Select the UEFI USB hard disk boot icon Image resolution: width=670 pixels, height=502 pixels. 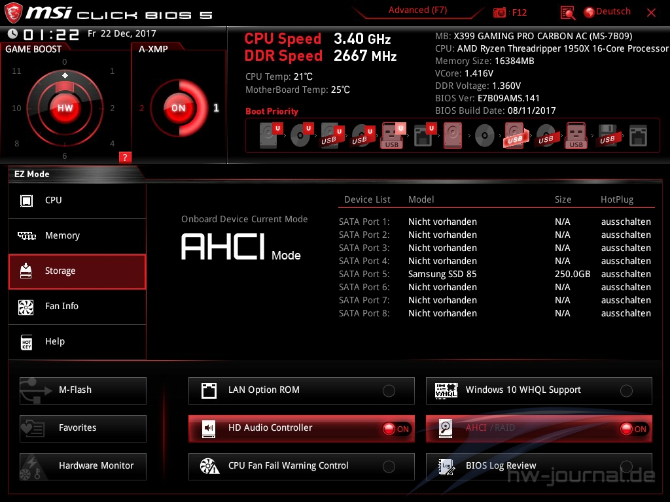pyautogui.click(x=332, y=135)
